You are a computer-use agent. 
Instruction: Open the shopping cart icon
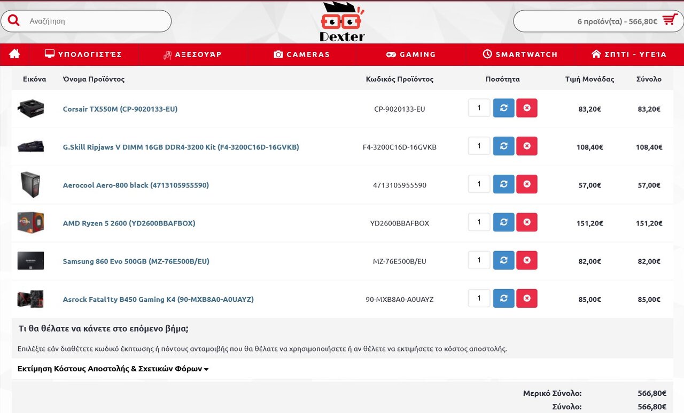coord(670,20)
